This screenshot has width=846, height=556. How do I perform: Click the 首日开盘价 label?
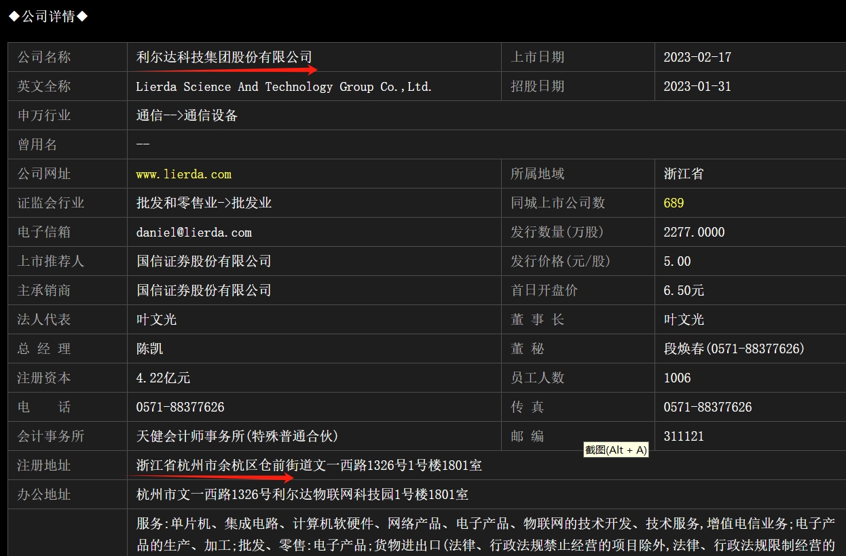click(545, 291)
